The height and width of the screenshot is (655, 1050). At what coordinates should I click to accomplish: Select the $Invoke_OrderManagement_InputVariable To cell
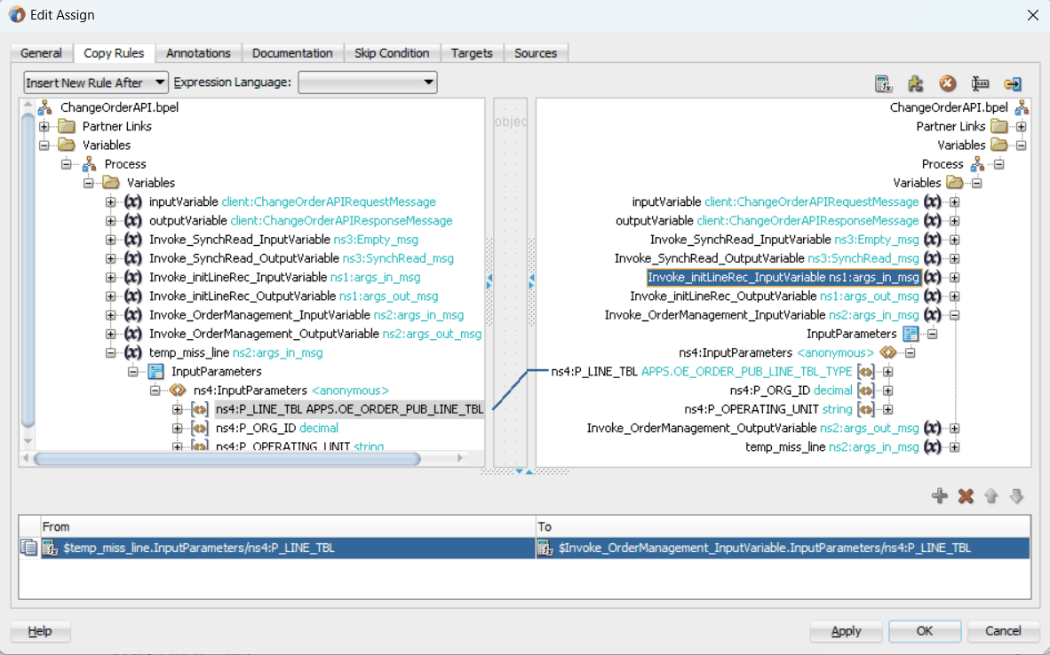(x=783, y=548)
